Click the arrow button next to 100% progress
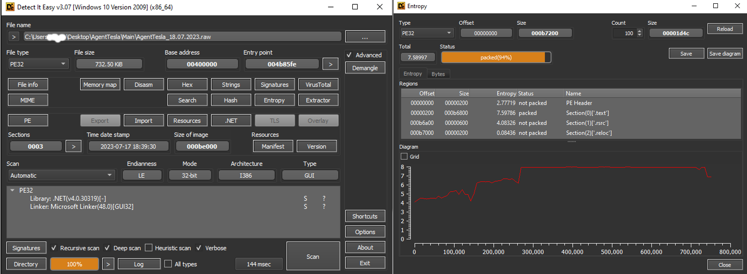 108,264
